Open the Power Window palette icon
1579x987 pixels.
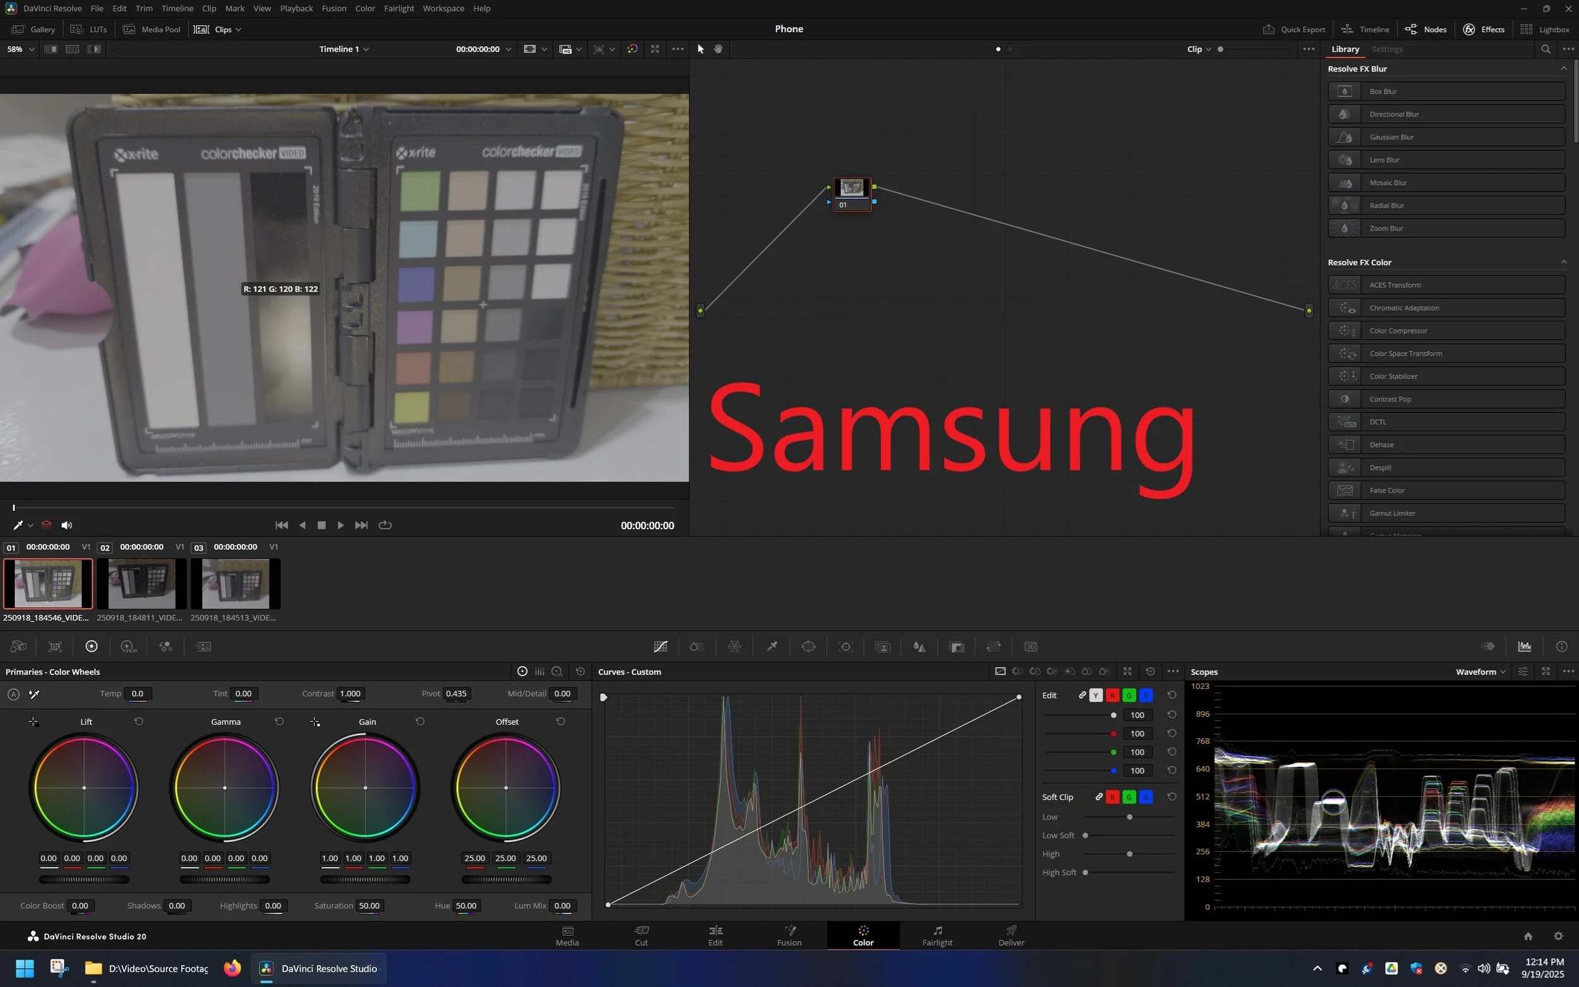(x=808, y=646)
